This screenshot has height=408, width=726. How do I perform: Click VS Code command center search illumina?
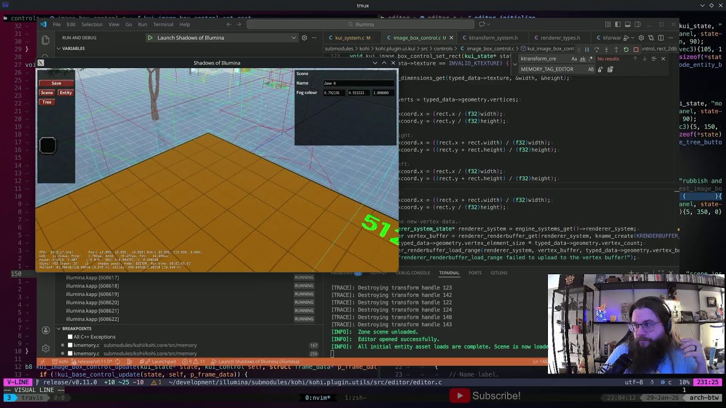click(x=360, y=24)
